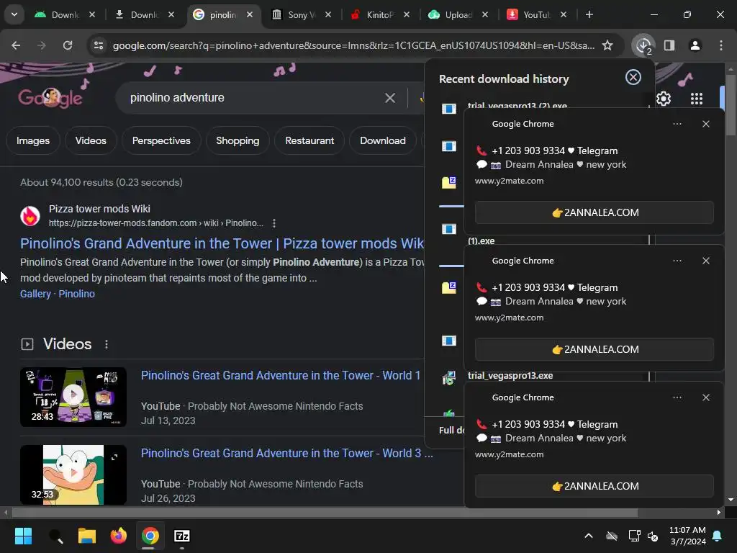Close the Recent download history panel
This screenshot has height=553, width=737.
coord(633,77)
